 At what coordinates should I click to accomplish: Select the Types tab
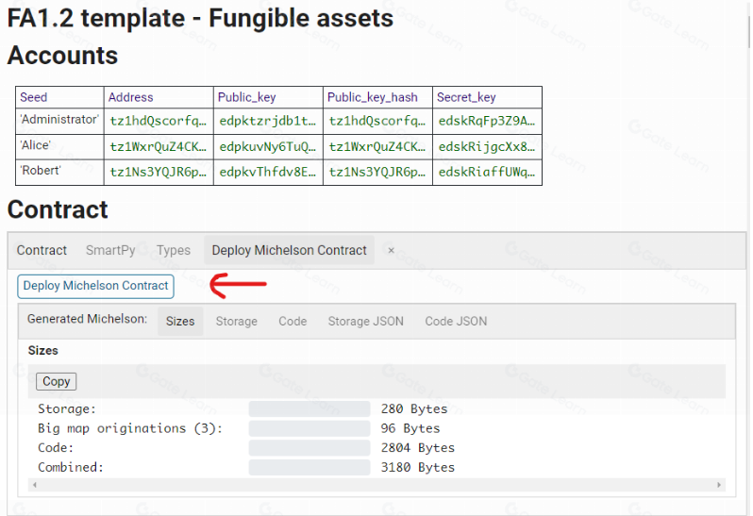click(x=174, y=250)
